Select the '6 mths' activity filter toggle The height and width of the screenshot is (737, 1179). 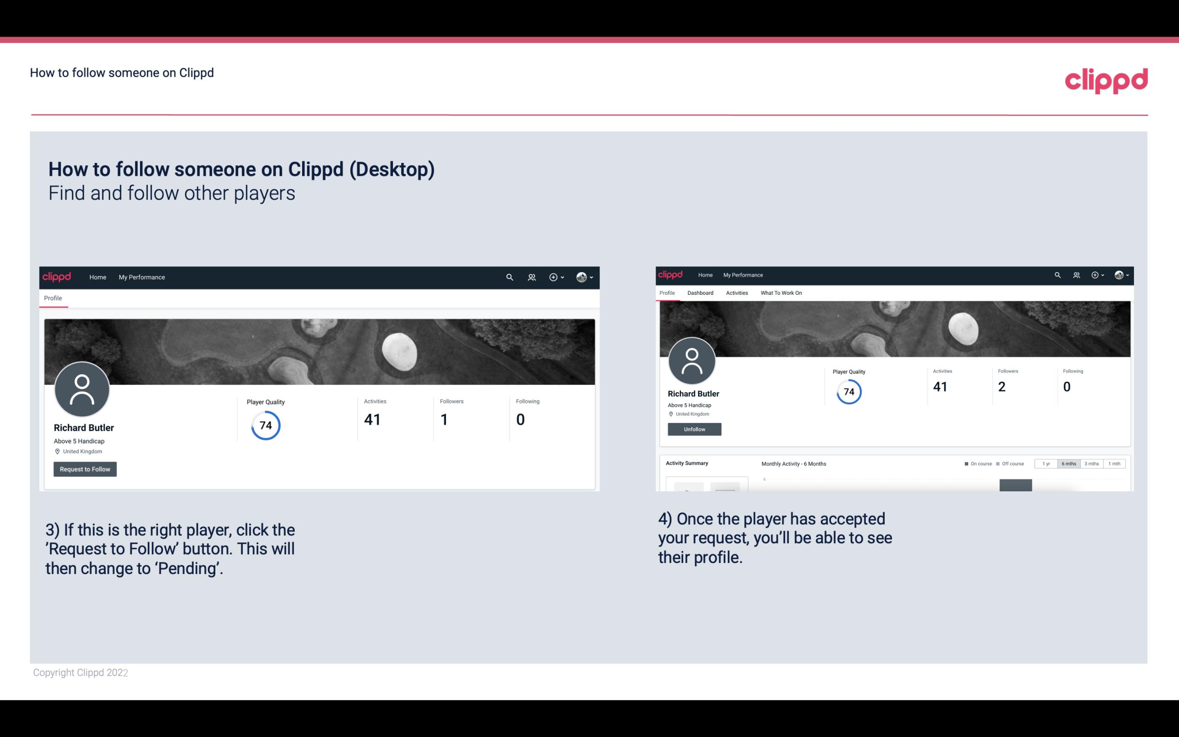point(1069,464)
